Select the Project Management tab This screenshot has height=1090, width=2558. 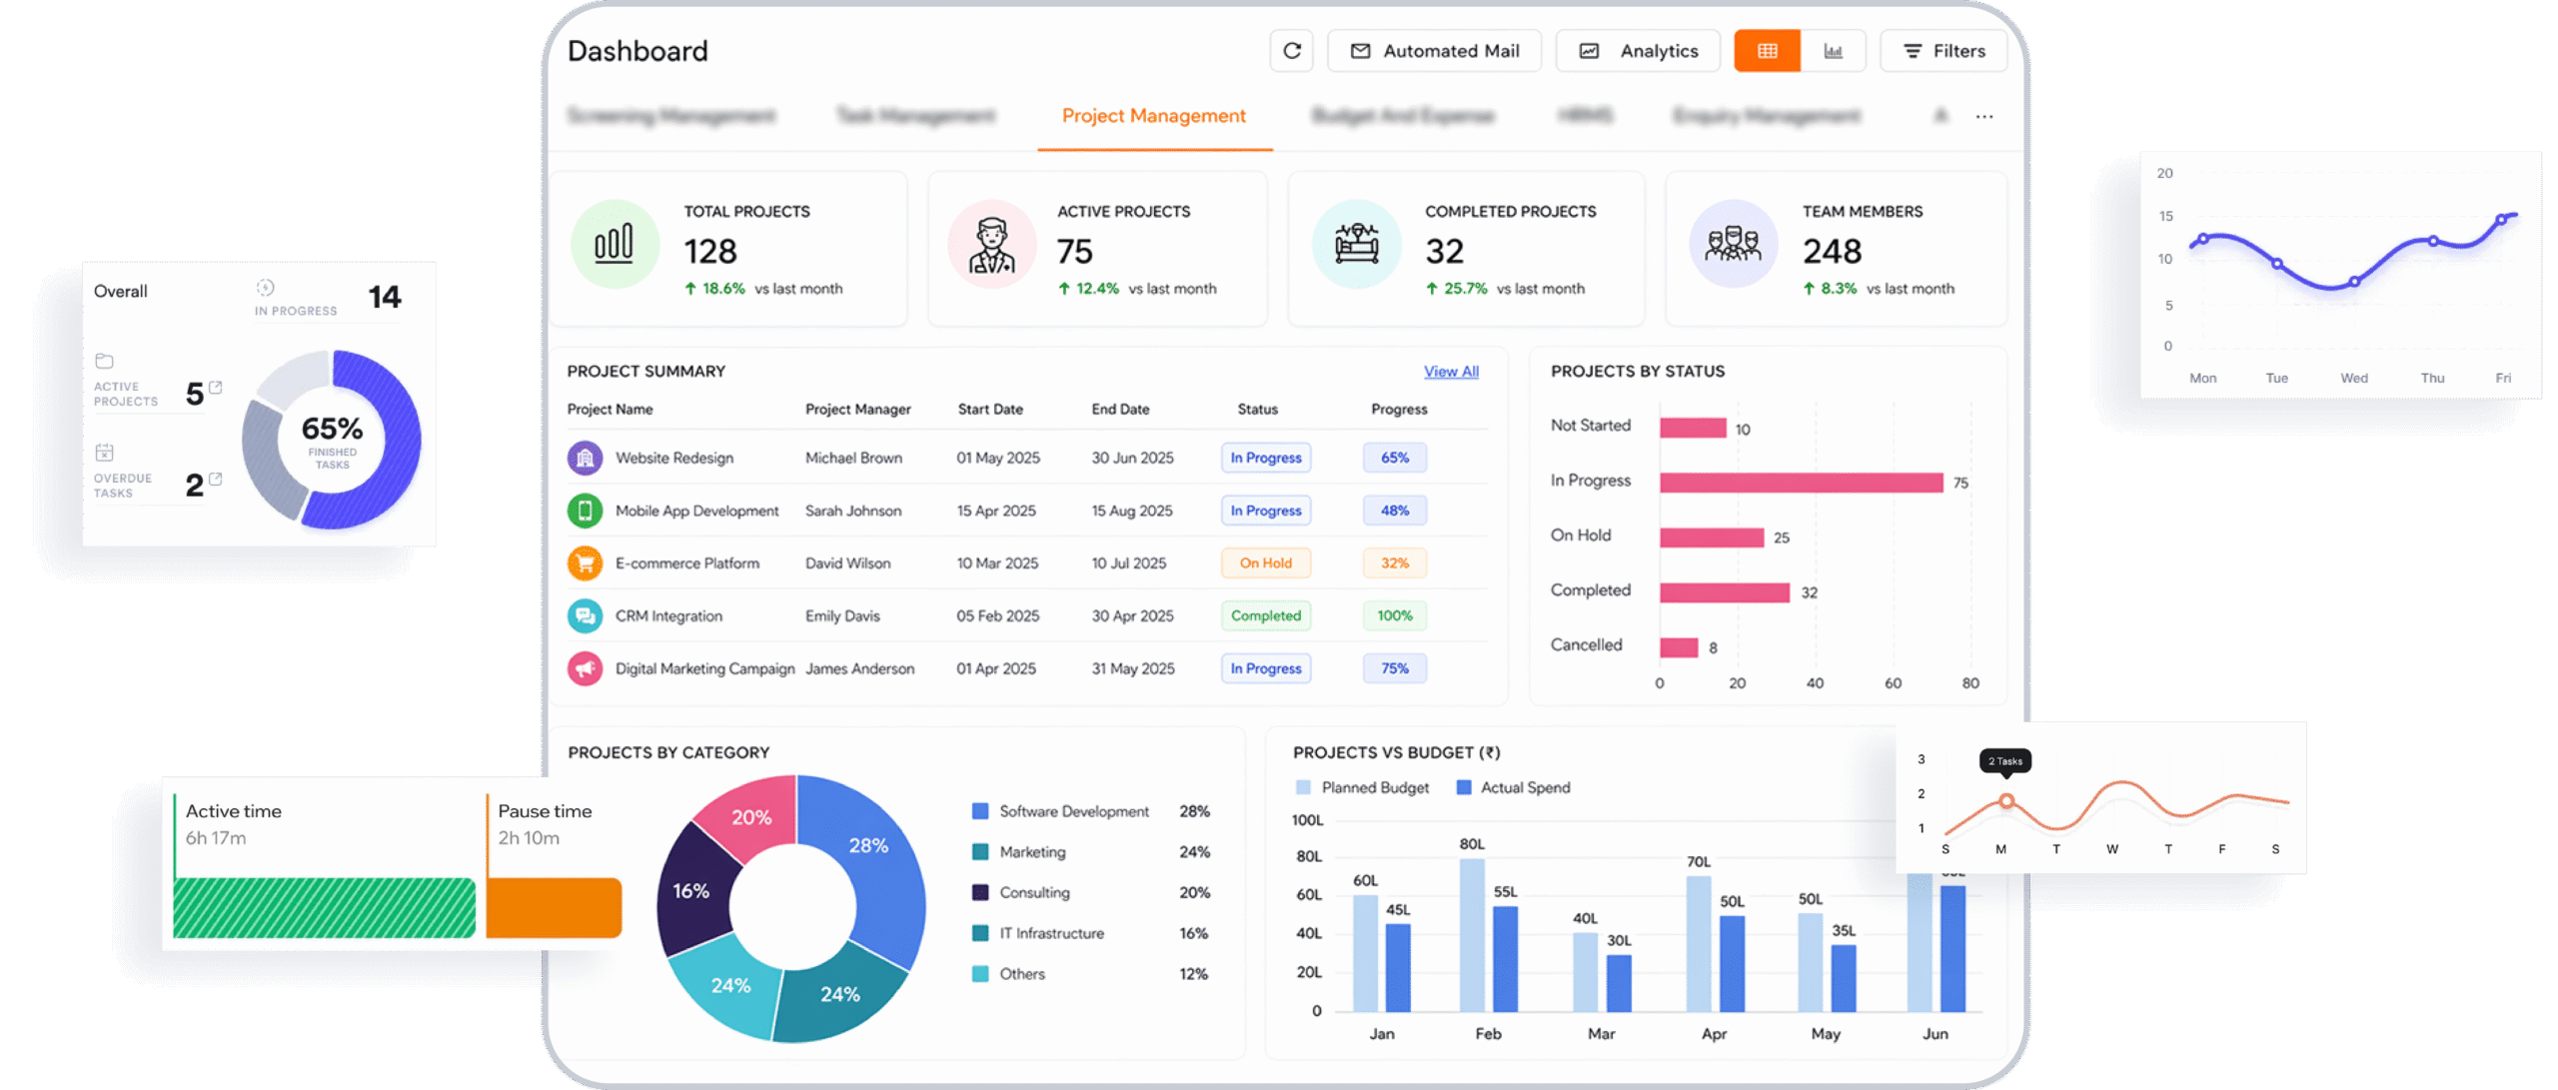(1154, 116)
